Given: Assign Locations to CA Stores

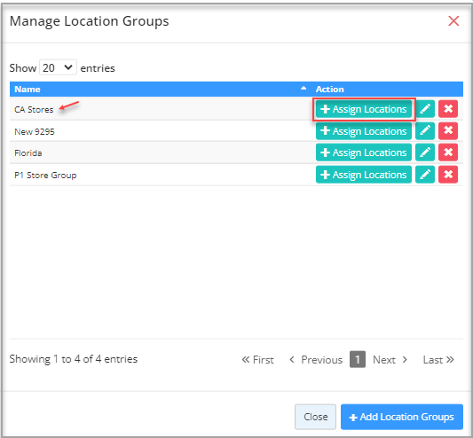Looking at the screenshot, I should 364,109.
